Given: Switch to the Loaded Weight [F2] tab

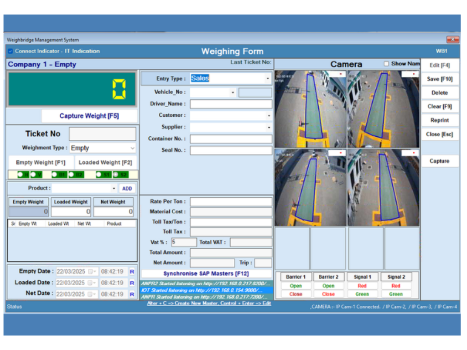Looking at the screenshot, I should 105,162.
